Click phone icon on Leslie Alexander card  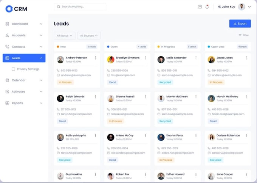point(159,71)
